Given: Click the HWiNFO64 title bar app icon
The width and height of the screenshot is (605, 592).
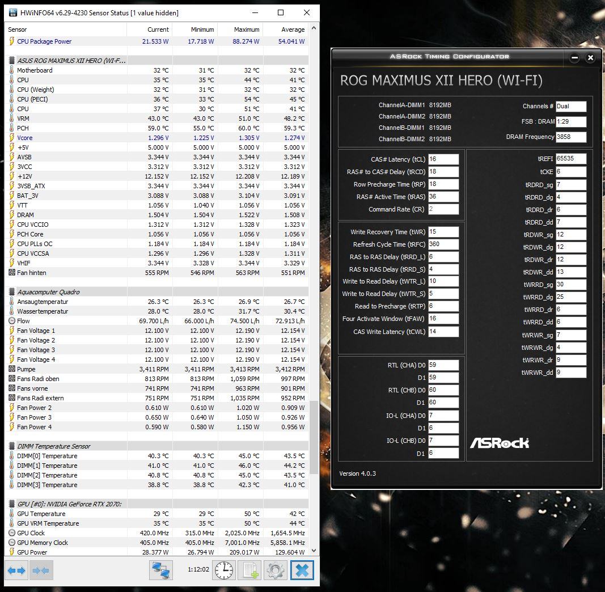Looking at the screenshot, I should [13, 12].
